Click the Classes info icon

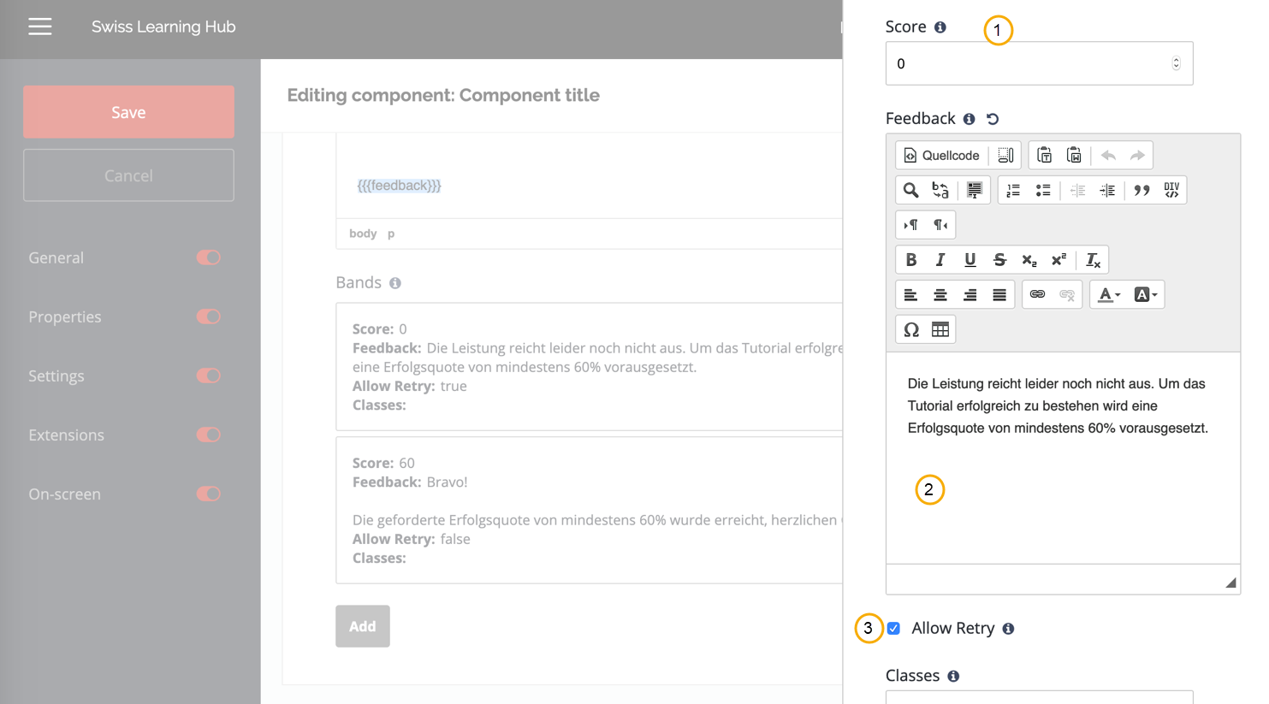tap(953, 677)
